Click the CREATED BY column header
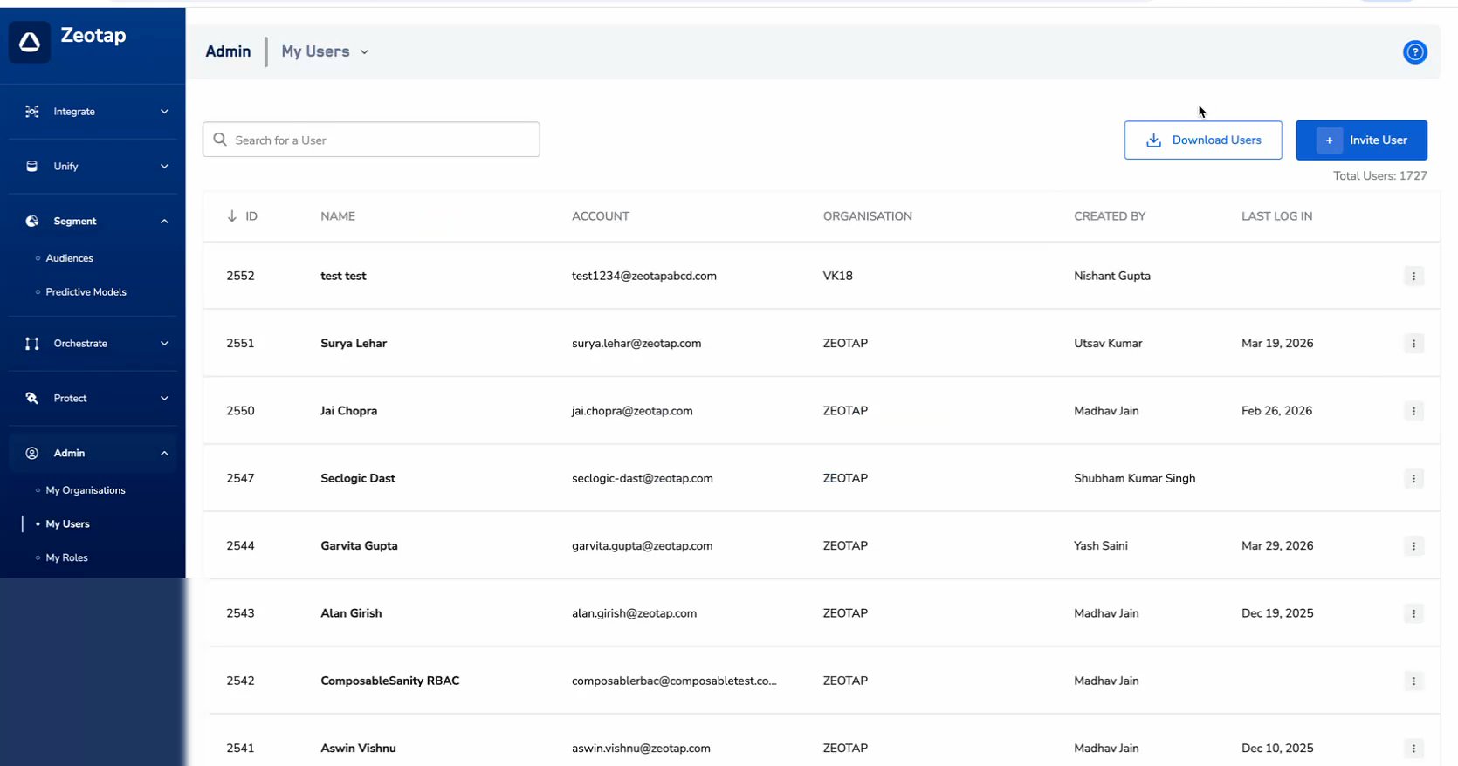The image size is (1458, 766). point(1110,216)
